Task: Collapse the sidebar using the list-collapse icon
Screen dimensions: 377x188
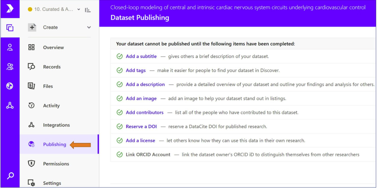Action: pos(88,10)
